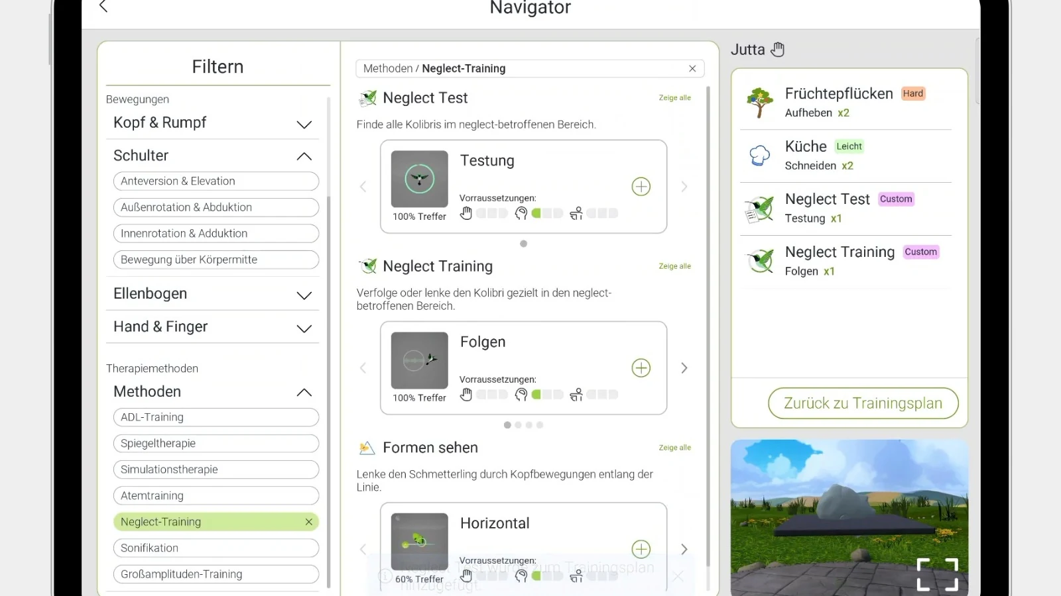Viewport: 1061px width, 596px height.
Task: Go back using the arrow beside Navigator
Action: [x=103, y=7]
